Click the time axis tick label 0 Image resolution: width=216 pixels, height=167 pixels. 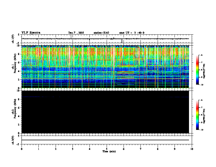click(22, 149)
